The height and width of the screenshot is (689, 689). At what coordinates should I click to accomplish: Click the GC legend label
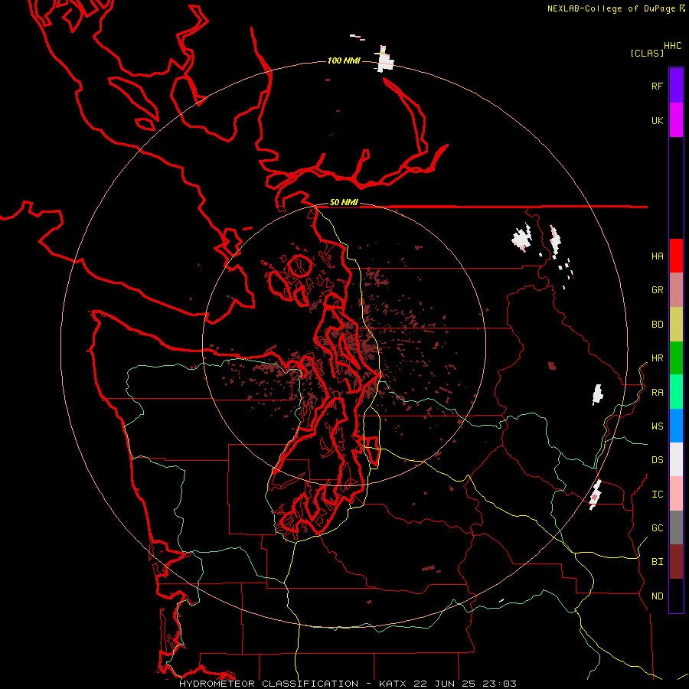pos(657,528)
